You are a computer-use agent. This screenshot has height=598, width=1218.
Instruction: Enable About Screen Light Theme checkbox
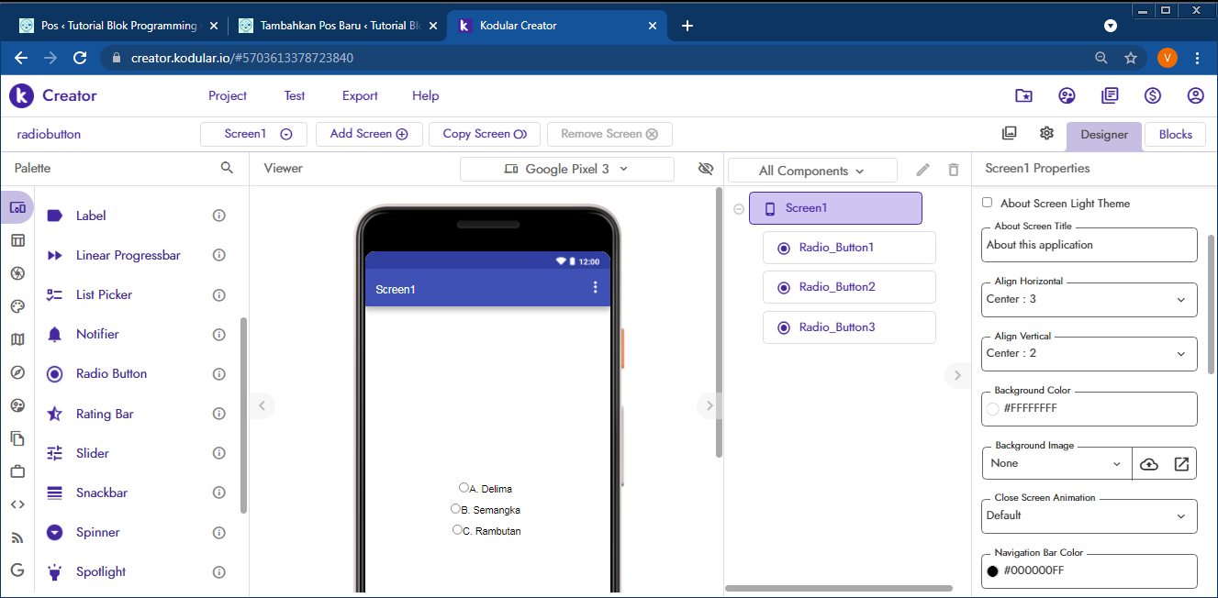point(988,203)
